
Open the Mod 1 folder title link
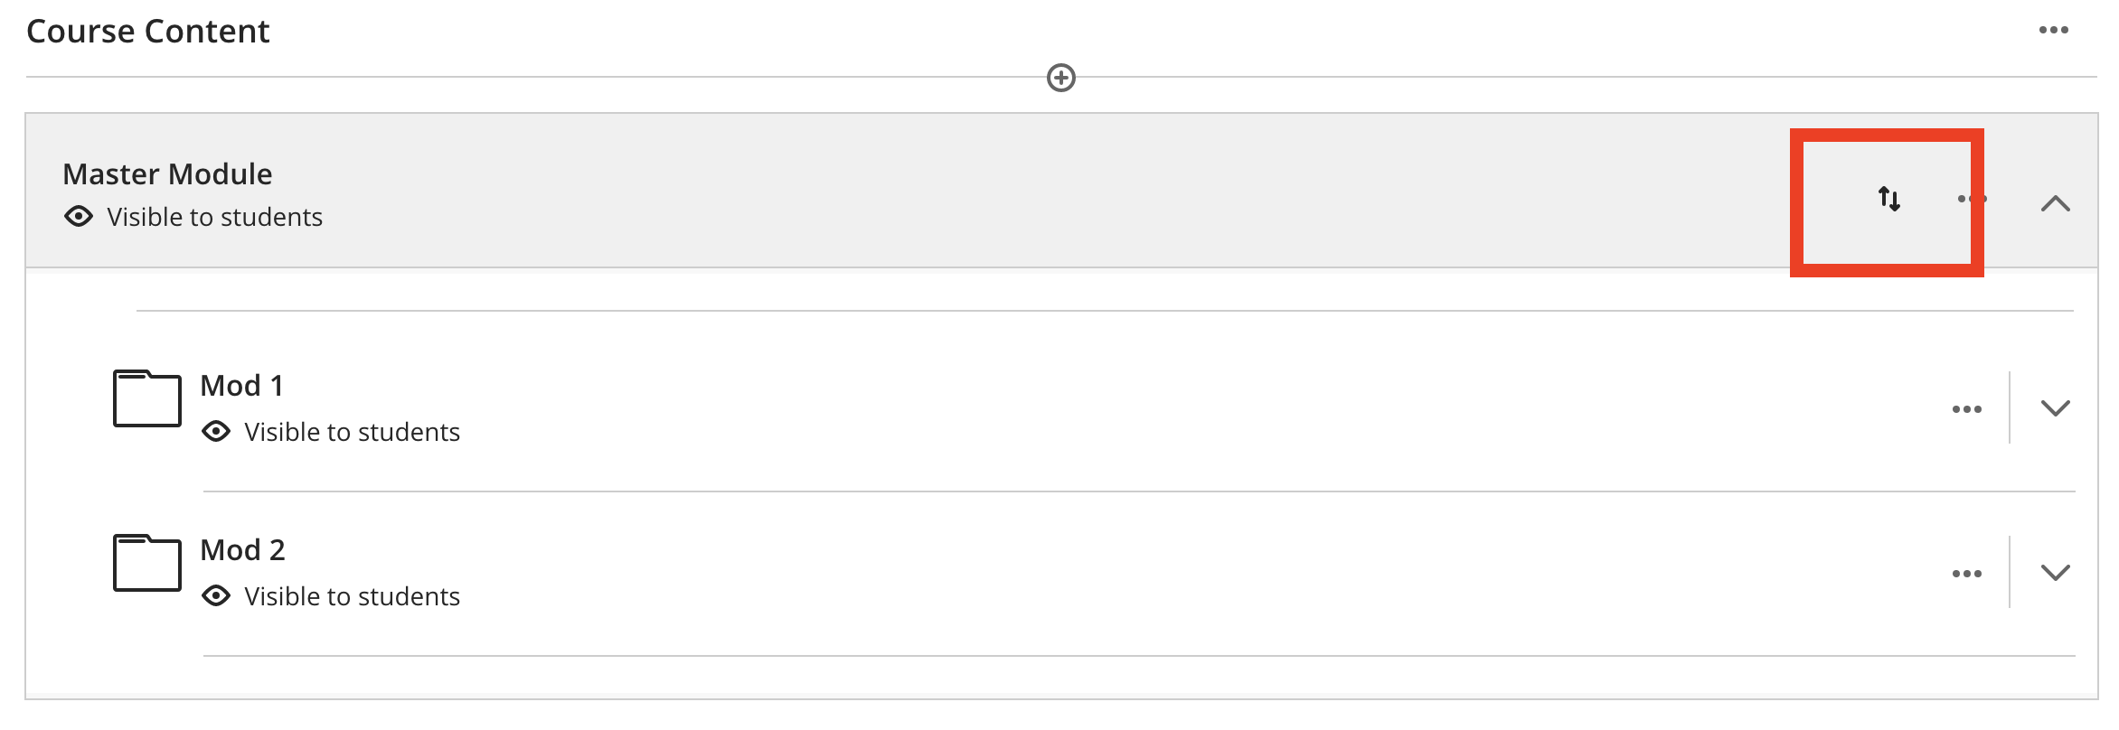pos(241,386)
